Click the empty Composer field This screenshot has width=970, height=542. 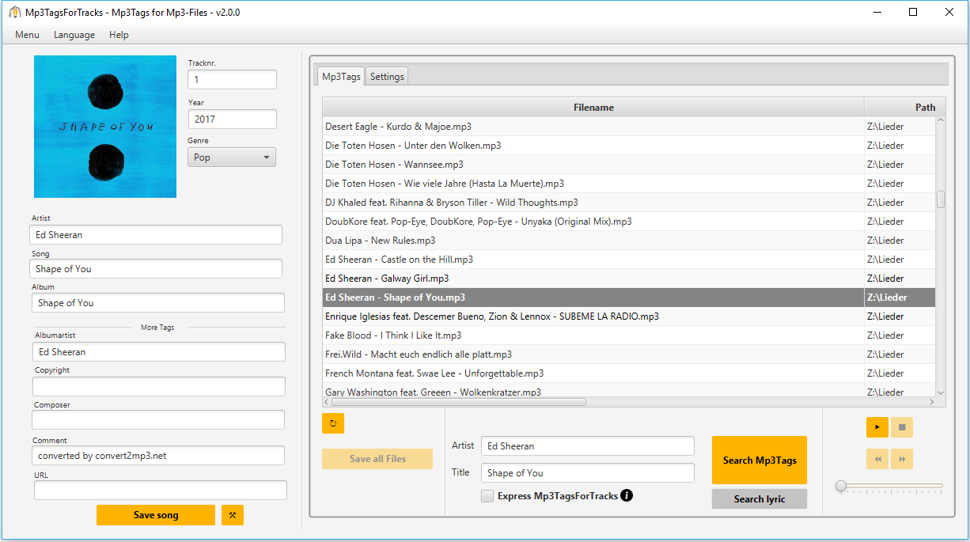[158, 419]
